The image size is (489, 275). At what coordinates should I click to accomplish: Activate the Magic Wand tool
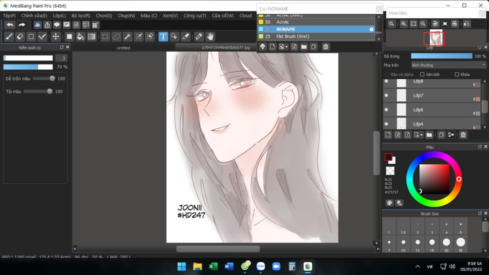click(x=128, y=37)
